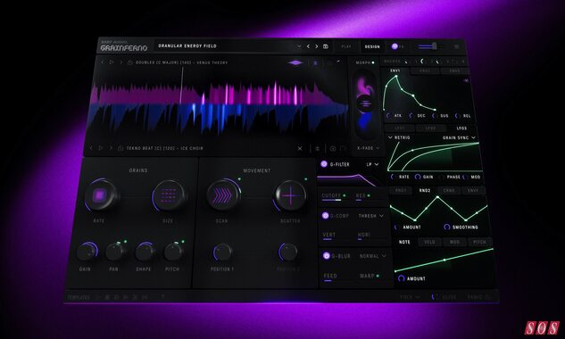Click the purple diamond icon above waveform
The height and width of the screenshot is (339, 565).
295,62
